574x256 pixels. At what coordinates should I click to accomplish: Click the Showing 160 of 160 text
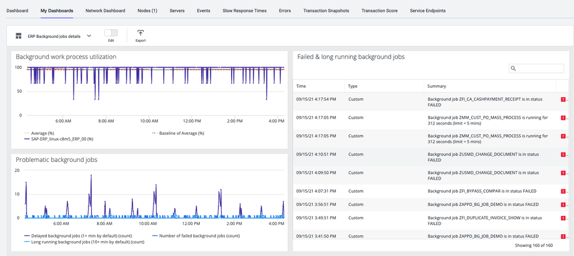pyautogui.click(x=534, y=245)
